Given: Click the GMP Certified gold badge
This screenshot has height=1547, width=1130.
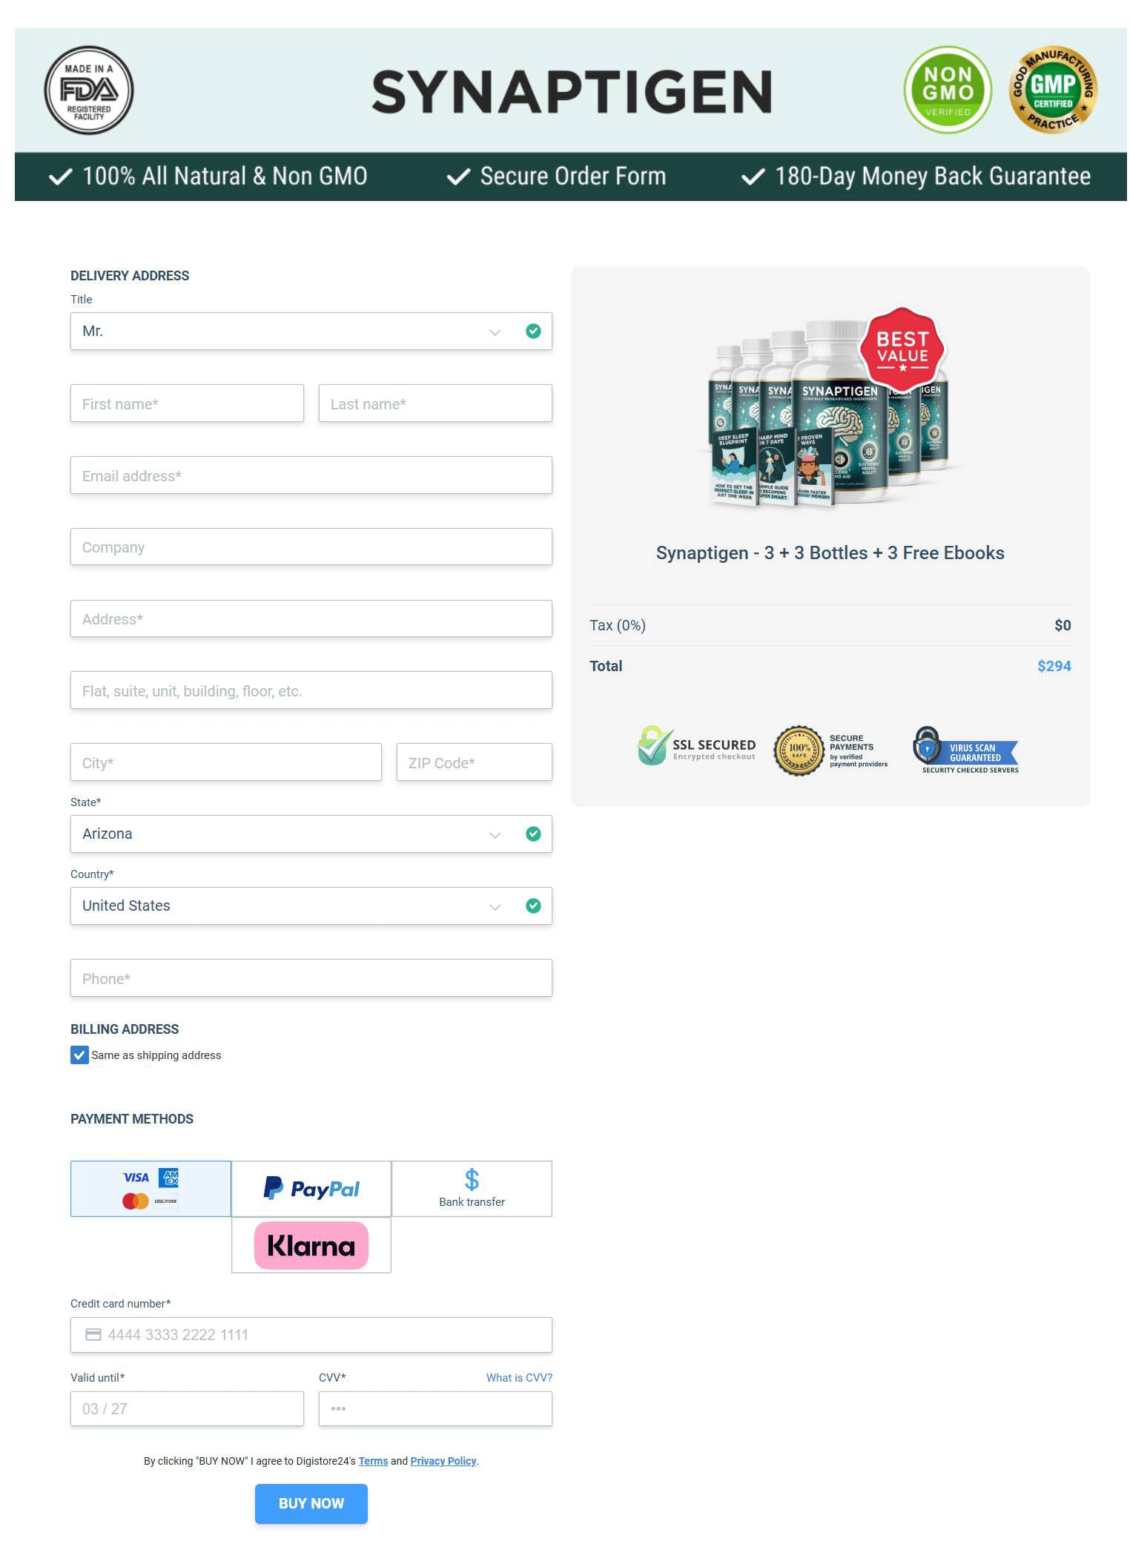Looking at the screenshot, I should coord(1053,90).
